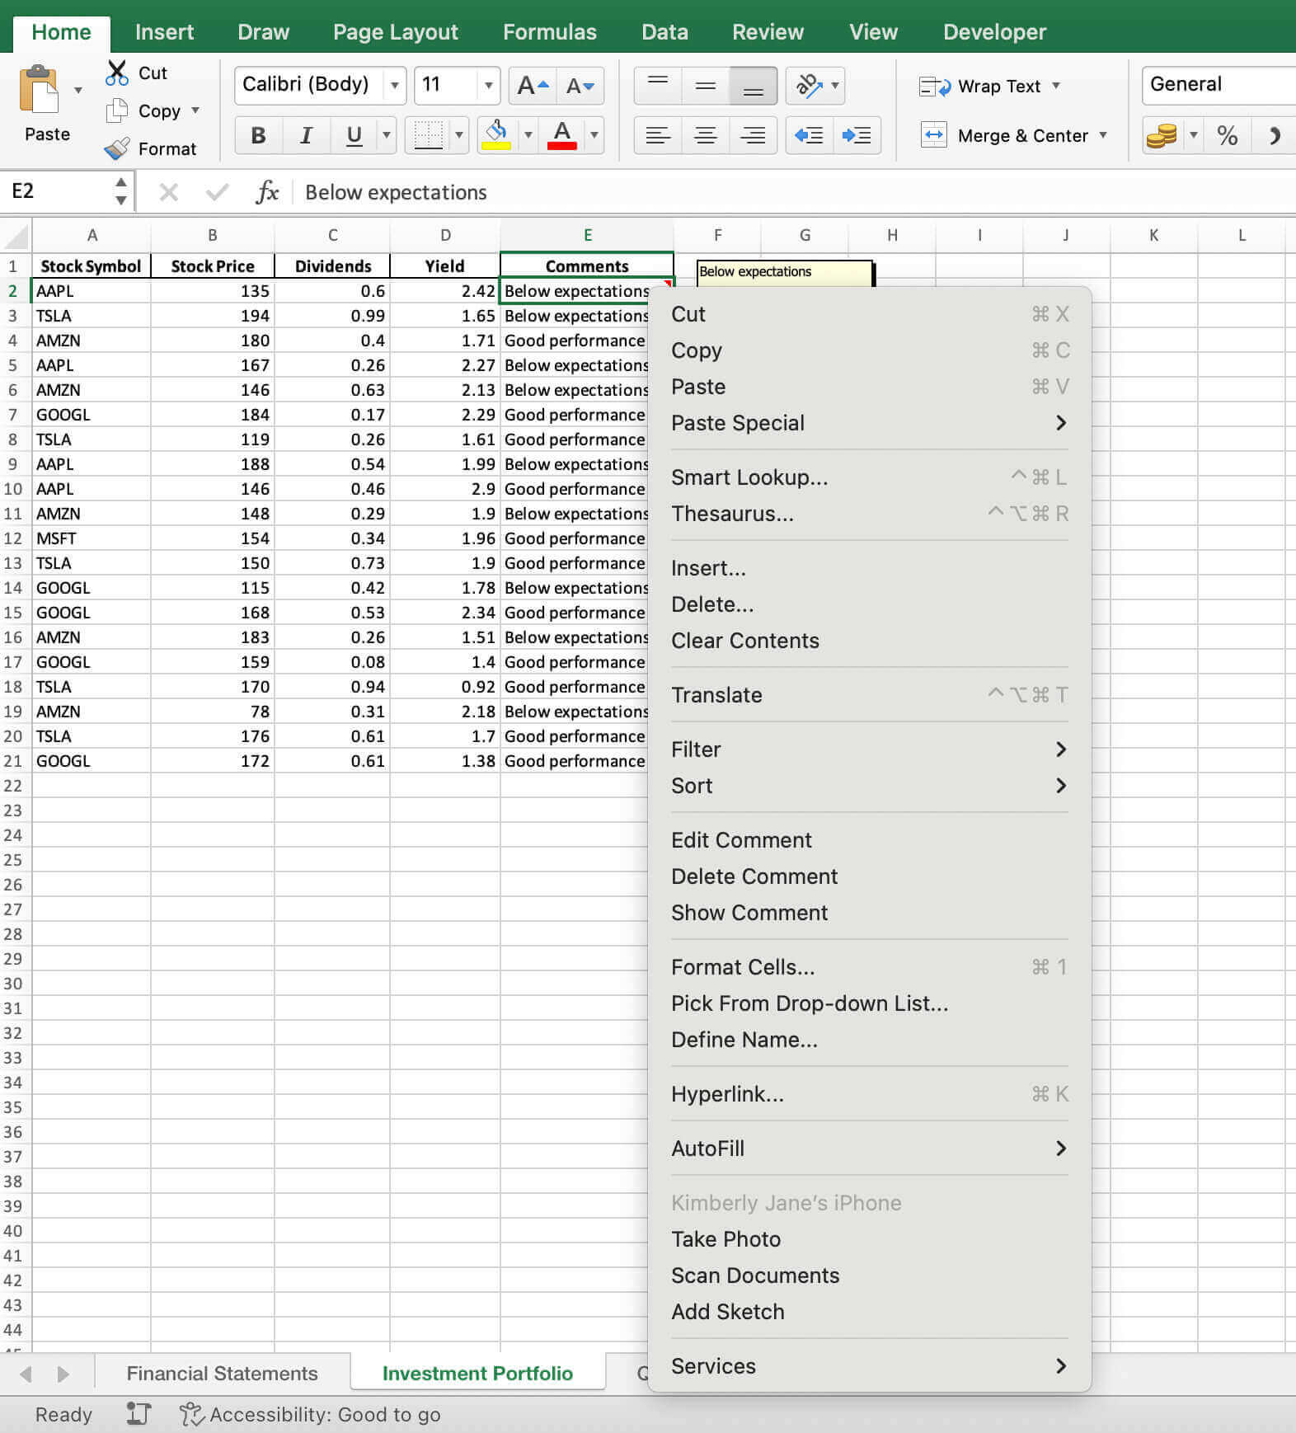
Task: Open the font name dropdown
Action: tap(395, 85)
